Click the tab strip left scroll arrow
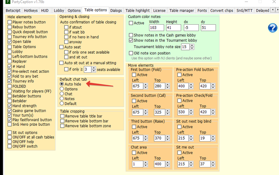 273,10
